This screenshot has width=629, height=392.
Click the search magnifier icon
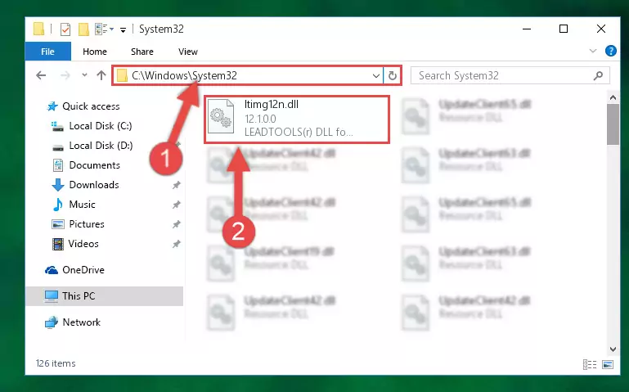pos(598,75)
